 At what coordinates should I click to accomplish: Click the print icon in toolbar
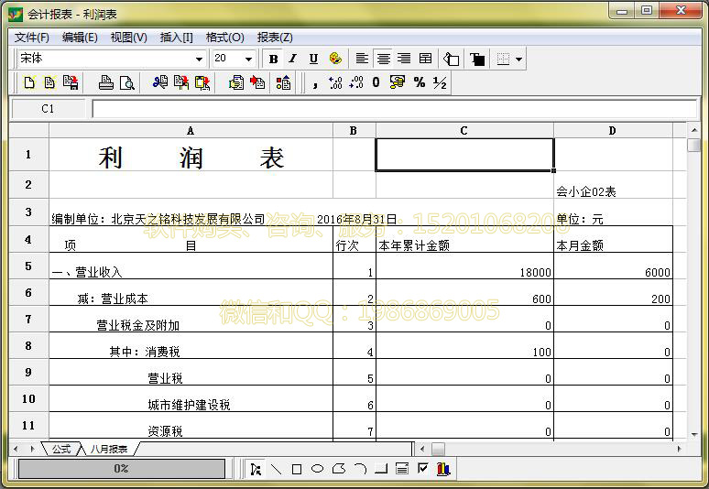click(x=106, y=82)
